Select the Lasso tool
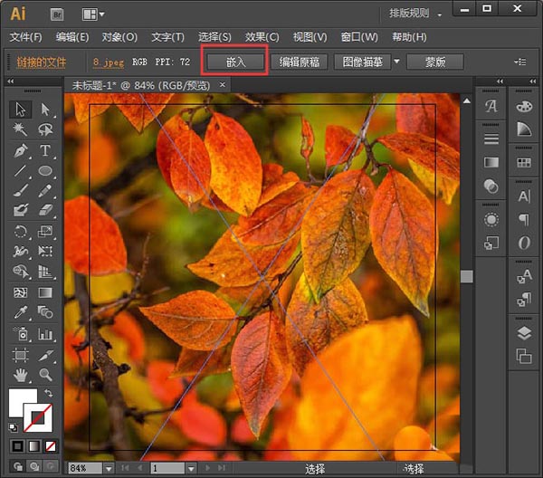This screenshot has height=478, width=543. click(45, 129)
